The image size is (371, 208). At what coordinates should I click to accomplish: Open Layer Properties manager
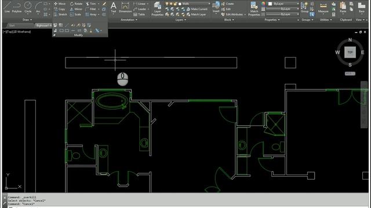point(157,9)
